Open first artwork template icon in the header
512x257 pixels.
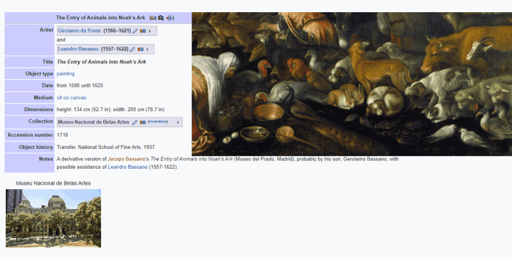(154, 18)
